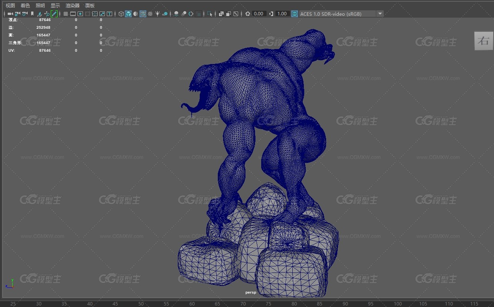Screen dimensions: 494x307
Task: Click the camera Bookmarks icon
Action: coord(32,14)
